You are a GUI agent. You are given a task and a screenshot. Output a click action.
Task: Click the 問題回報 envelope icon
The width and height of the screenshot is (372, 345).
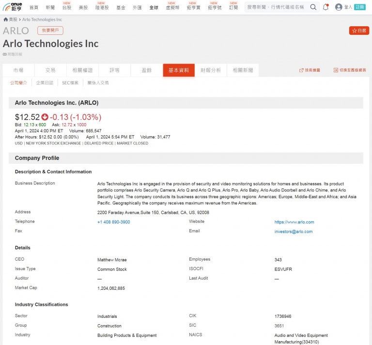[x=5, y=54]
